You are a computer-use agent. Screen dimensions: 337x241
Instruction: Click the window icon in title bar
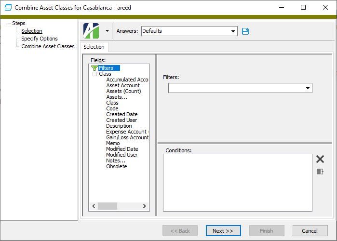click(8, 8)
